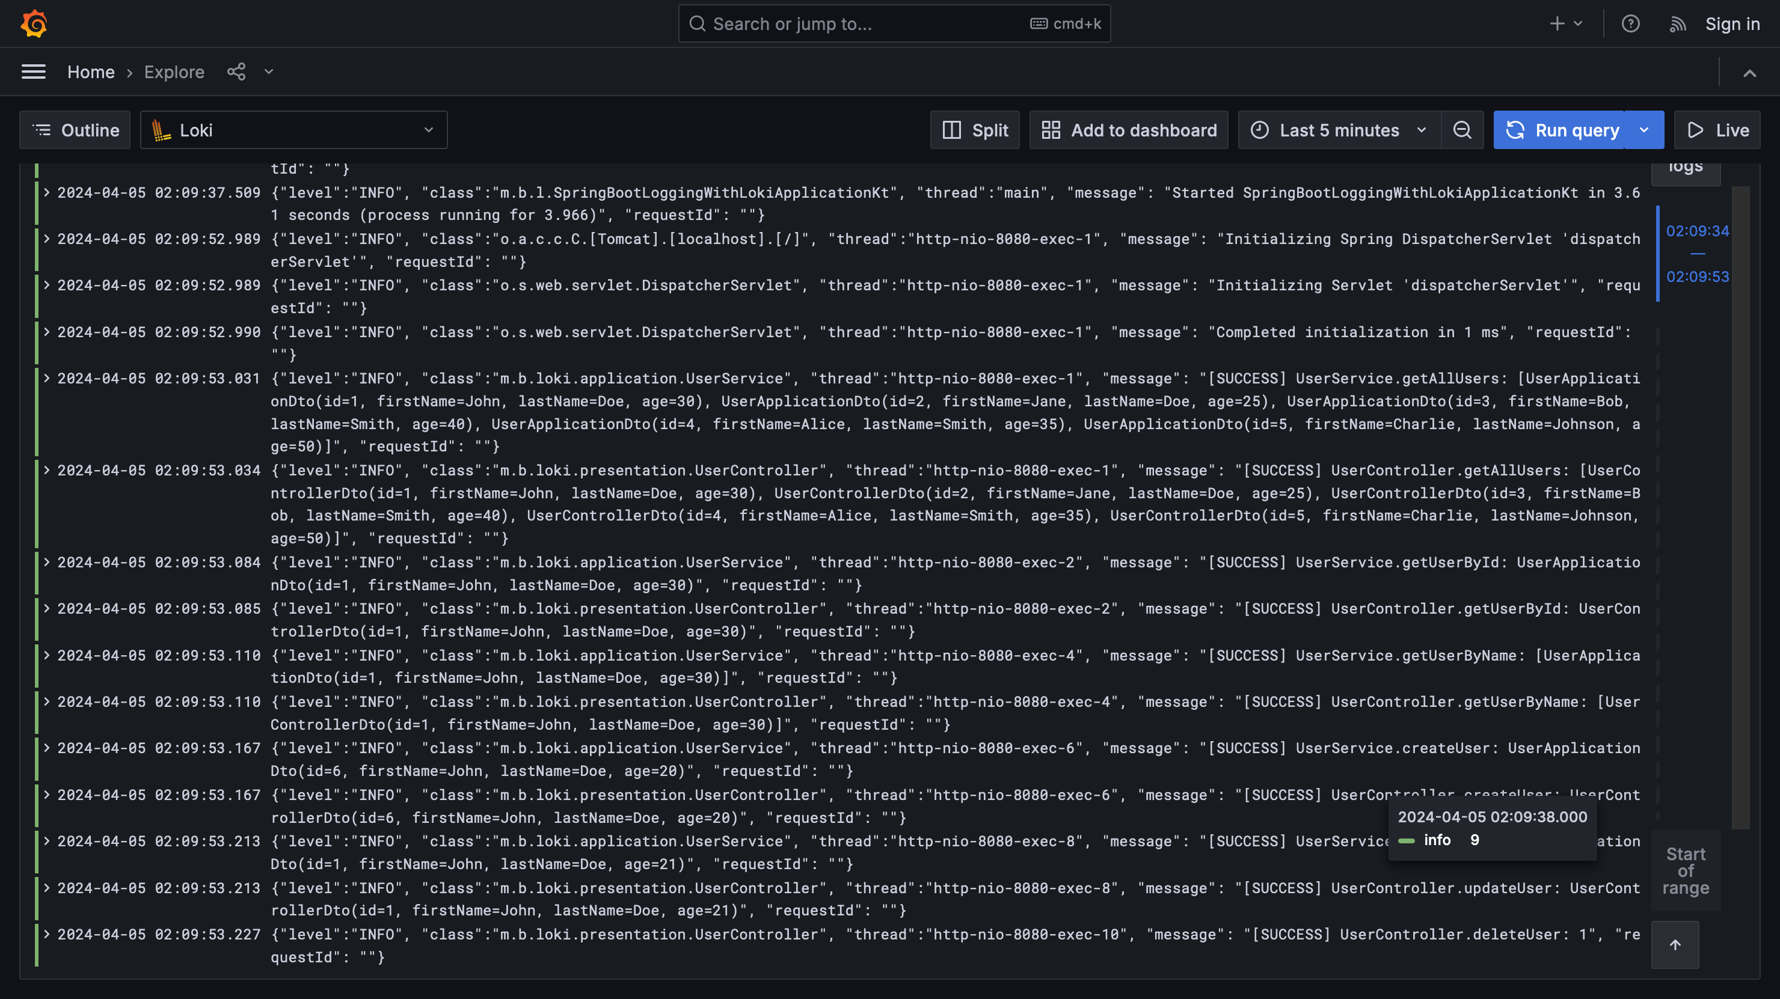Image resolution: width=1780 pixels, height=999 pixels.
Task: Open the help question mark icon
Action: [x=1630, y=23]
